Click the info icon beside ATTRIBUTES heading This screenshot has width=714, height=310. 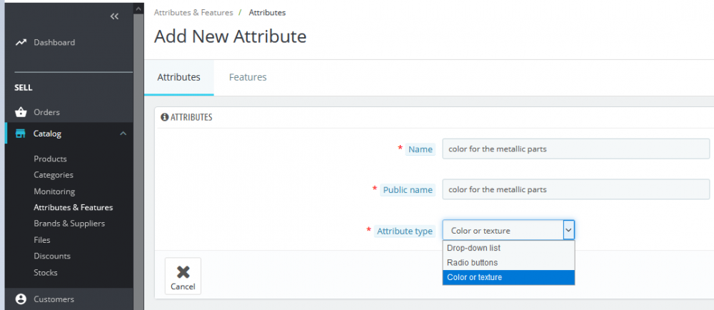tap(164, 117)
